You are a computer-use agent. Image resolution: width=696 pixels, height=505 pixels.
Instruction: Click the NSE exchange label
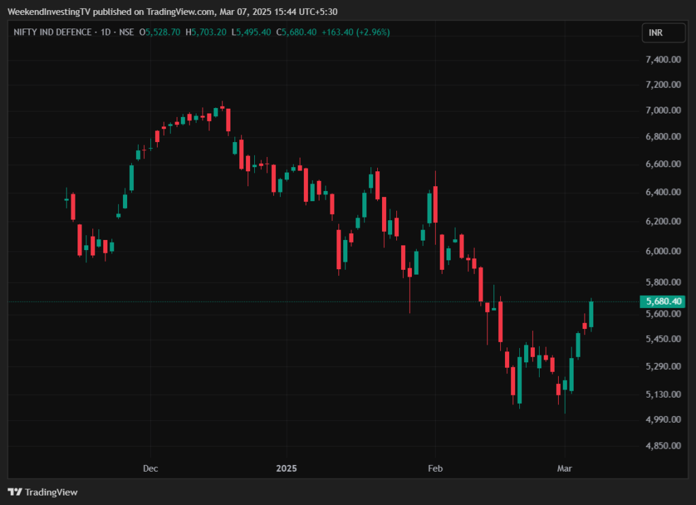coord(126,32)
